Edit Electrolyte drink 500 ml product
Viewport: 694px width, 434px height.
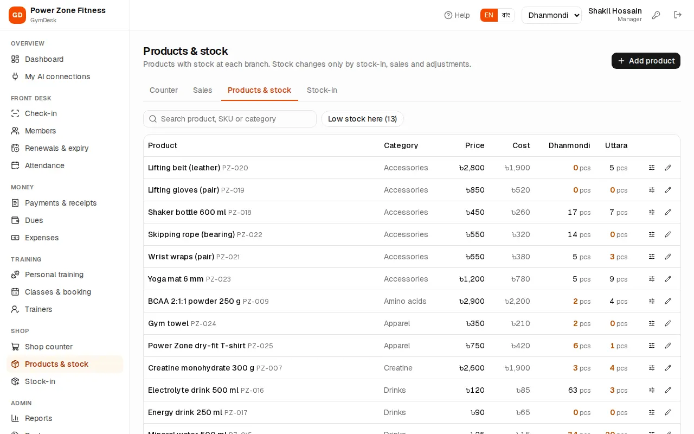pos(668,390)
